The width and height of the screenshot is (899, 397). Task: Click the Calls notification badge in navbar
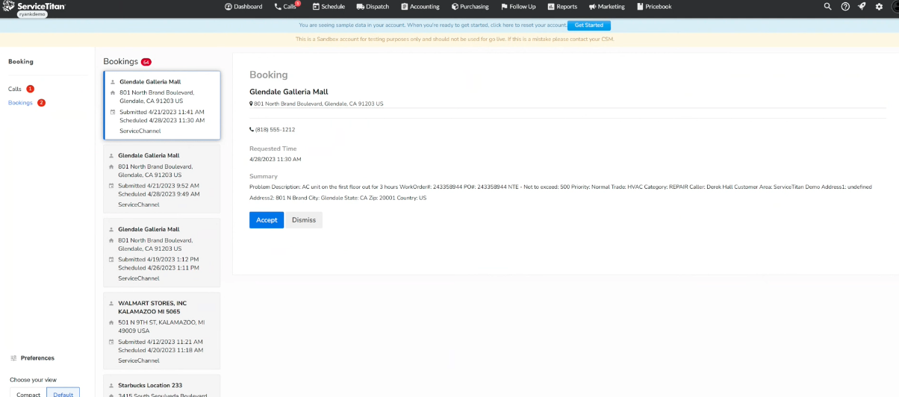click(x=297, y=4)
